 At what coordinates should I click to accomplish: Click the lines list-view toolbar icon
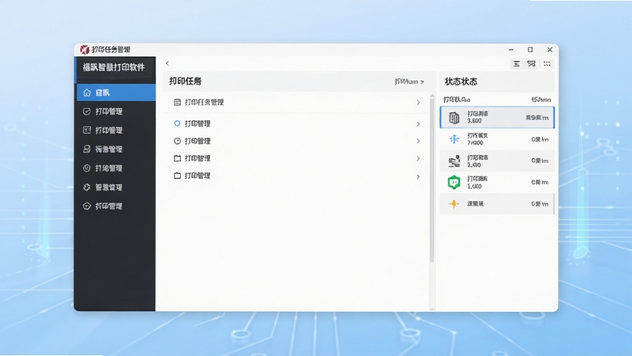(x=517, y=64)
